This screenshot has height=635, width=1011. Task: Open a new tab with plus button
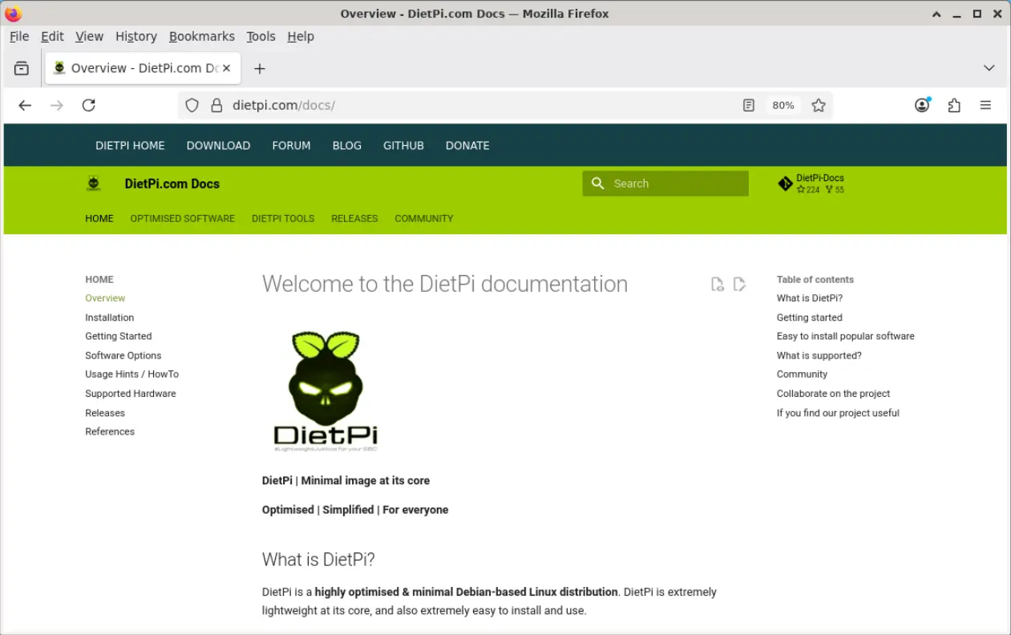pyautogui.click(x=260, y=68)
